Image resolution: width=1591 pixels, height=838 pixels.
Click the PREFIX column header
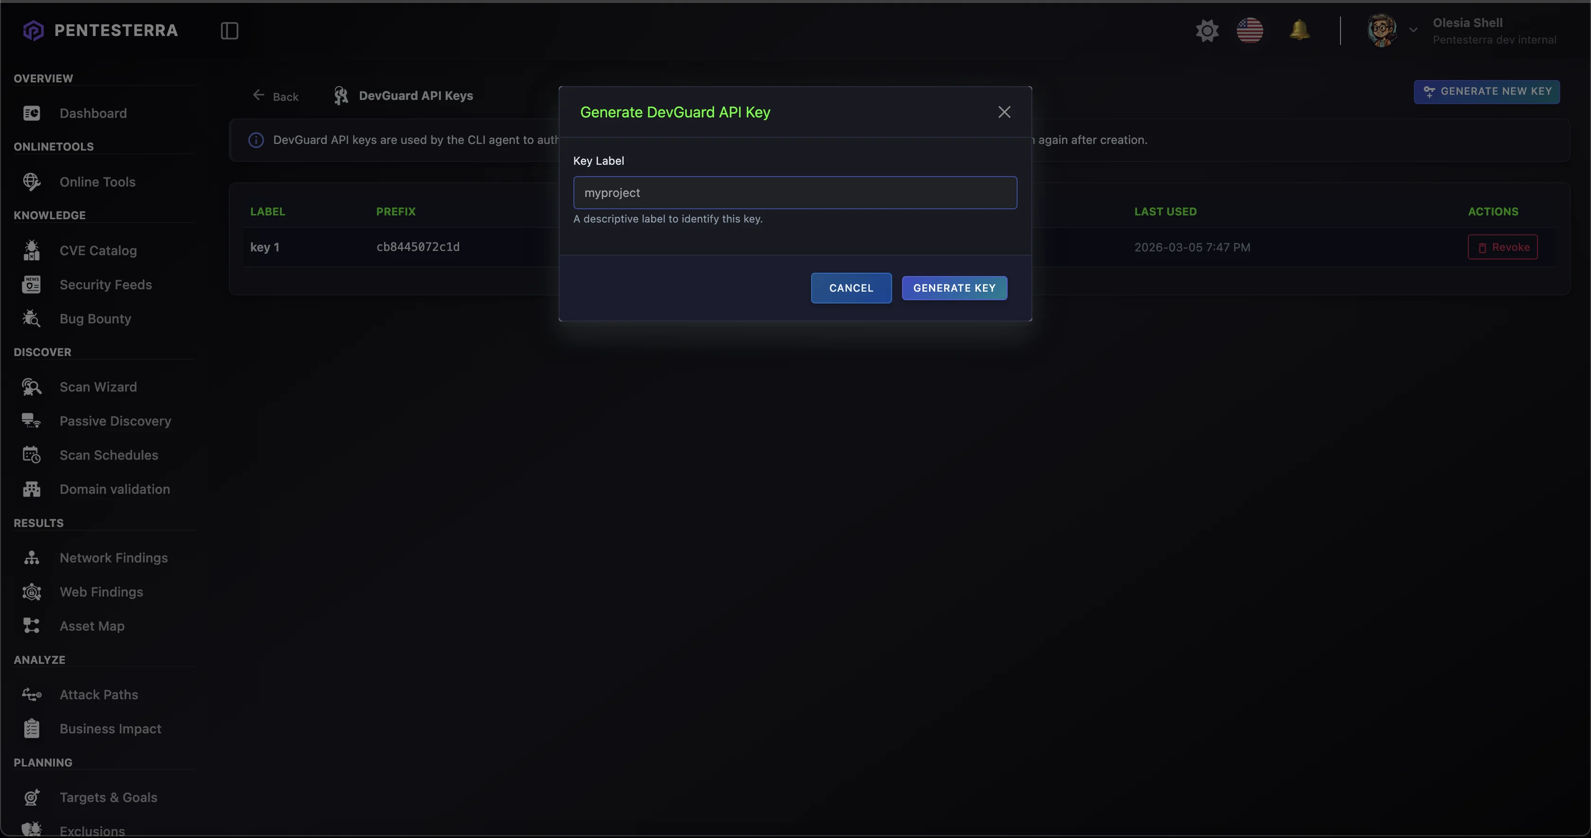coord(396,211)
